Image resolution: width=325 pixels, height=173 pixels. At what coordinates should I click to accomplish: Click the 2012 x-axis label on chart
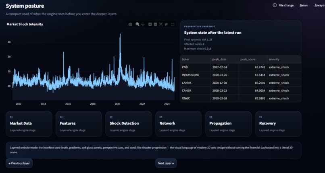19,104
